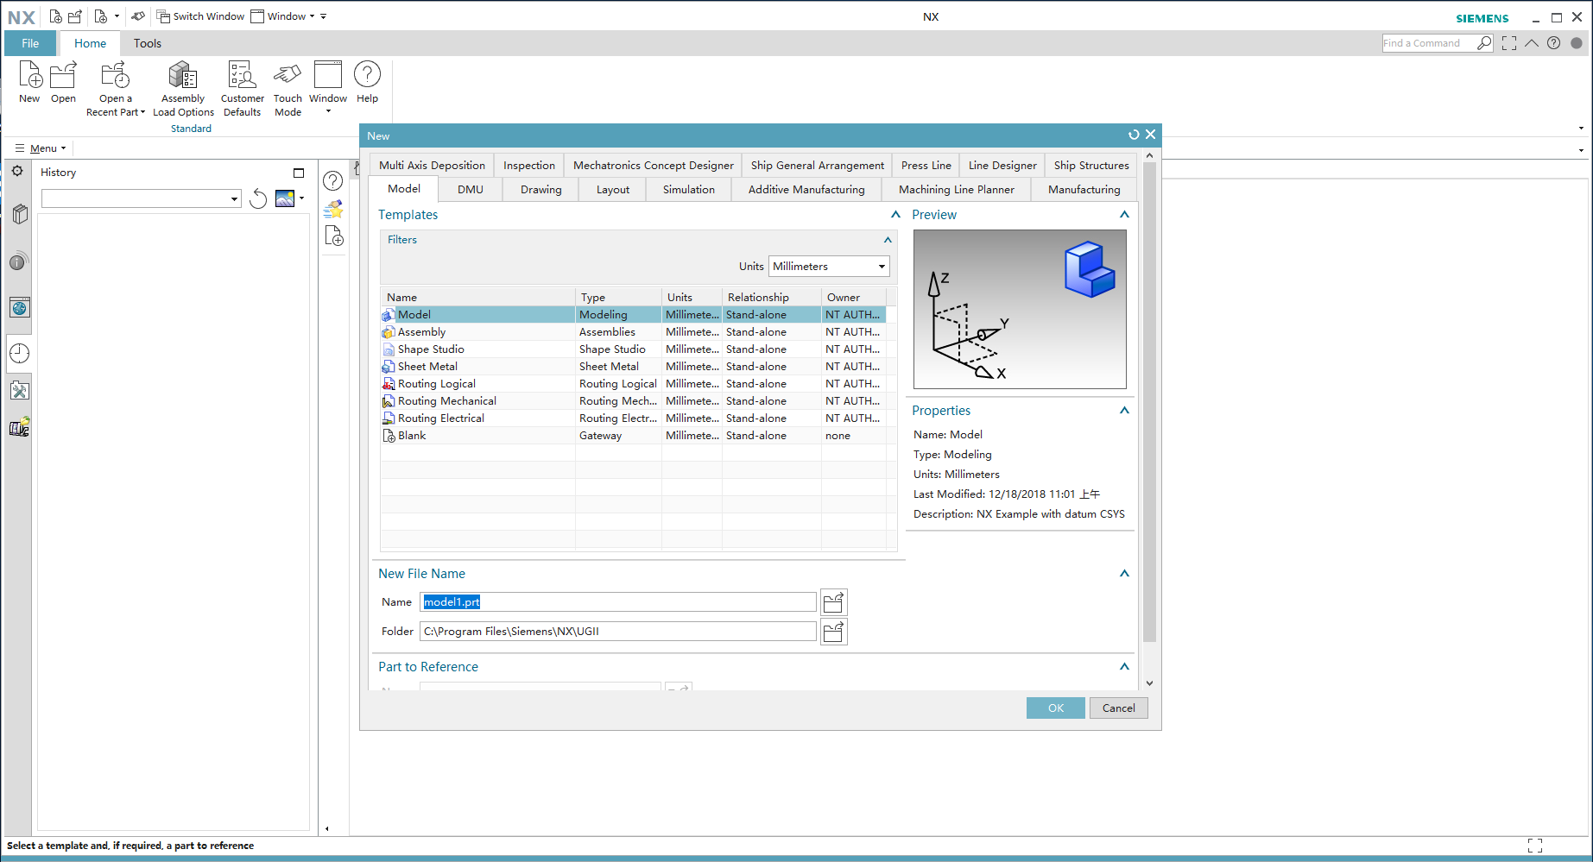Viewport: 1593px width, 862px height.
Task: Open the Menu dropdown
Action: 41,148
